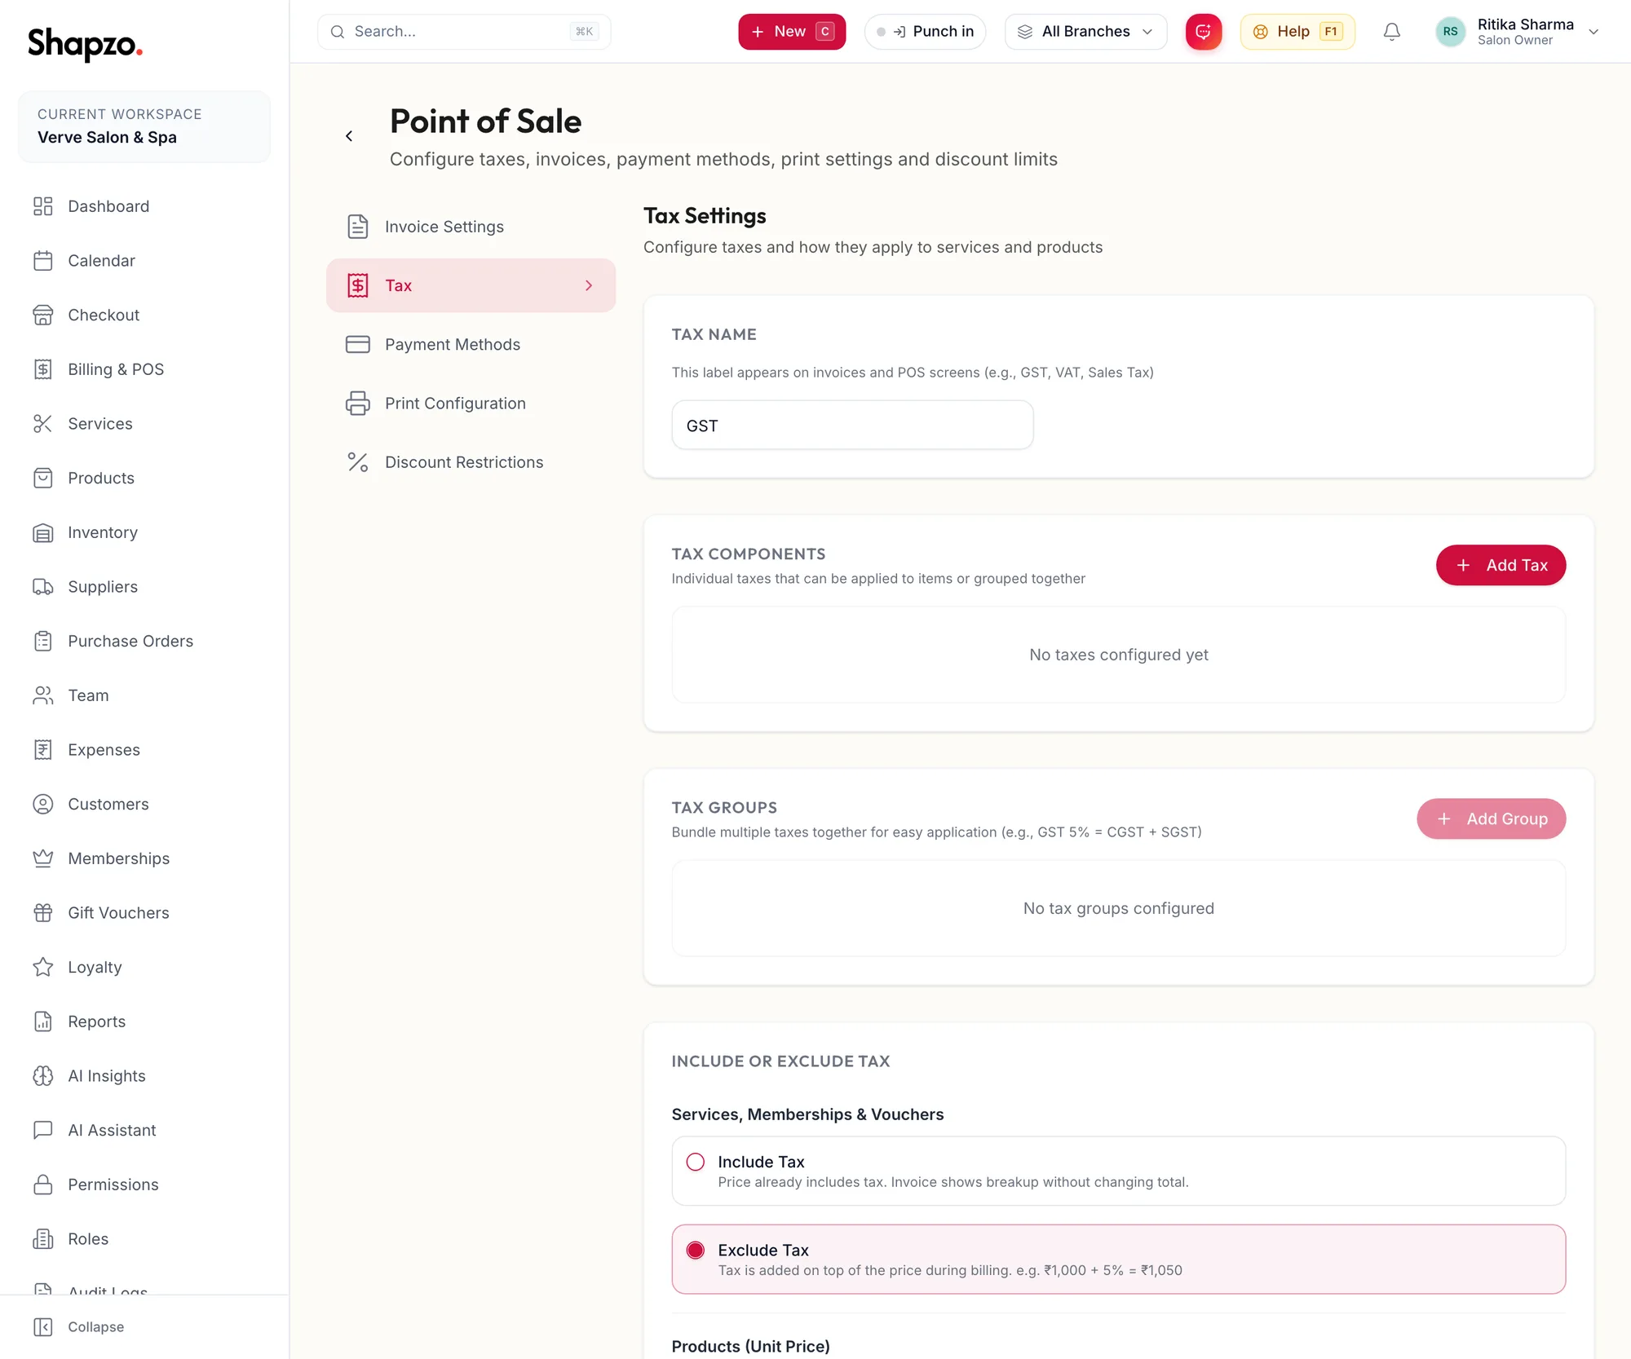Expand the All Branches dropdown
The image size is (1631, 1359).
[1085, 32]
